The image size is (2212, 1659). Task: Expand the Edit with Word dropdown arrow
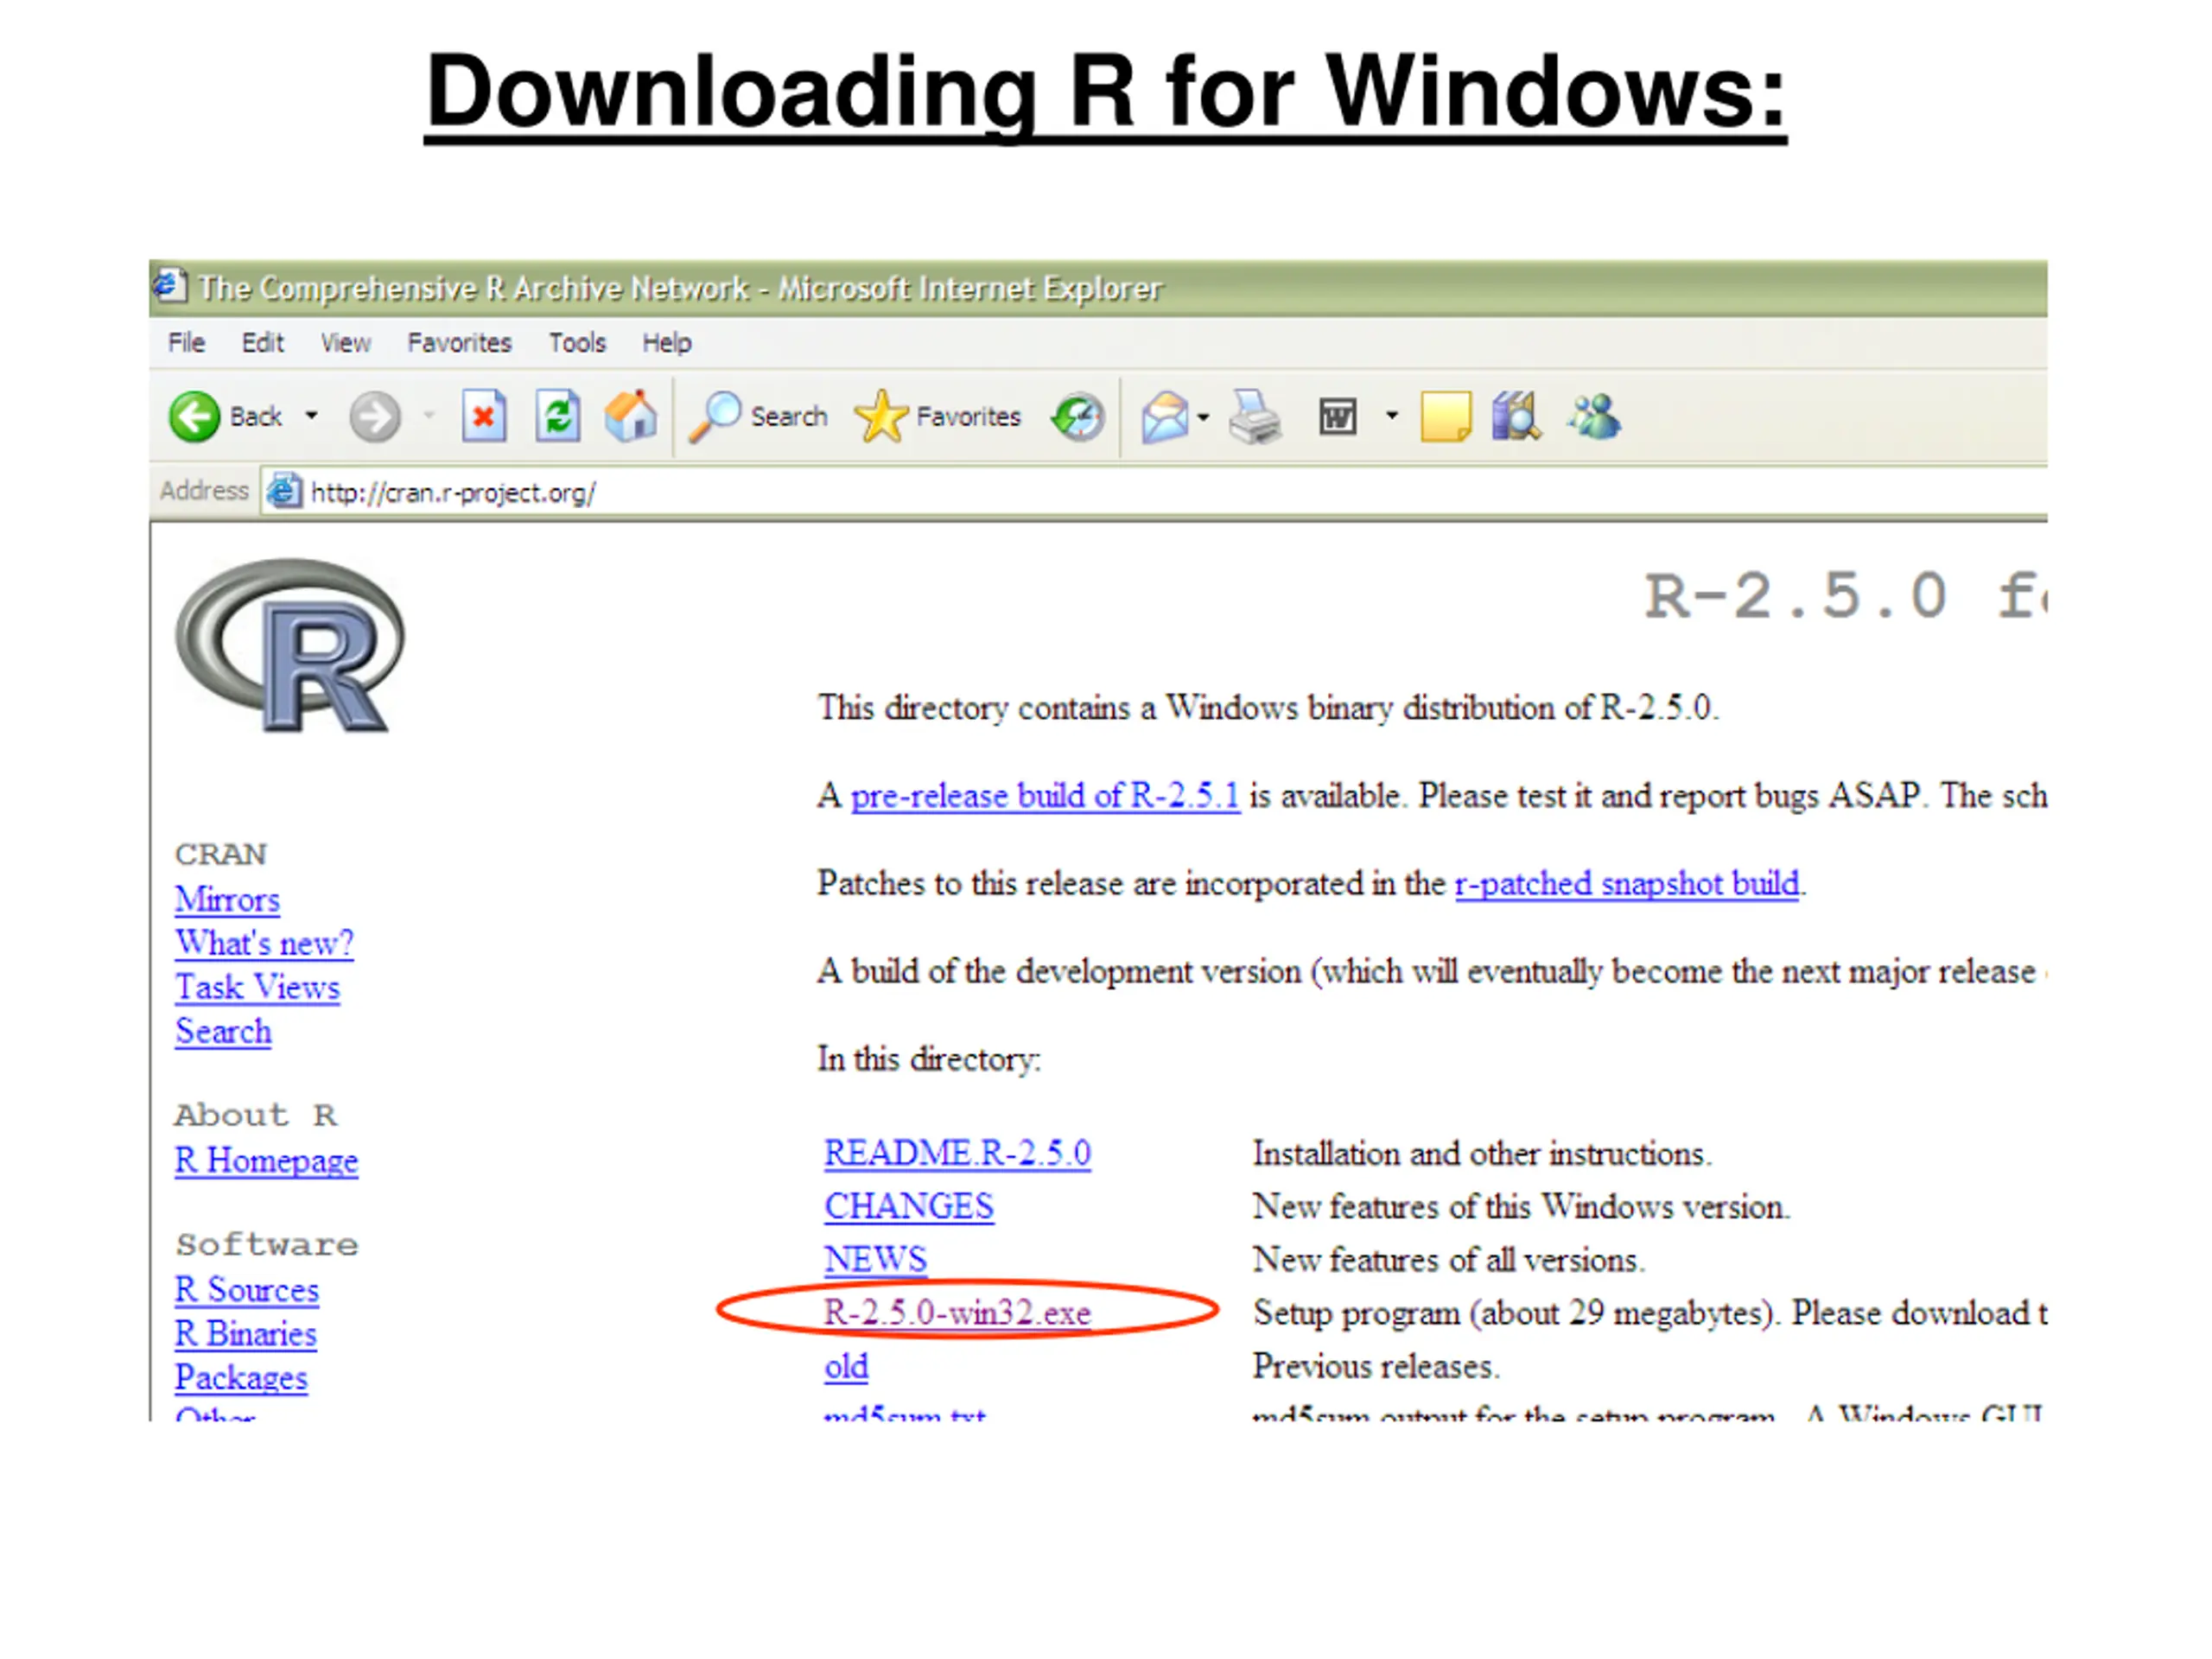(x=1391, y=416)
